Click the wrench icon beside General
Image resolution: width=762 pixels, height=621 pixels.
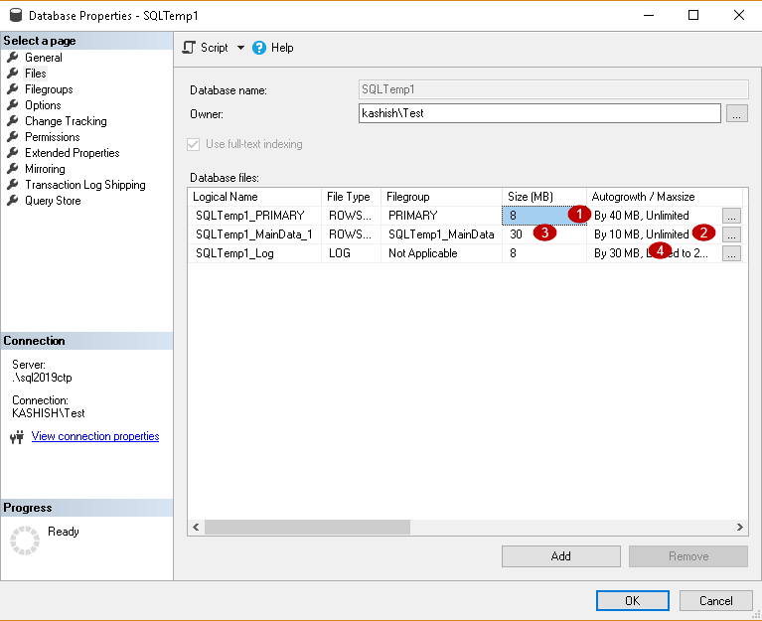13,58
